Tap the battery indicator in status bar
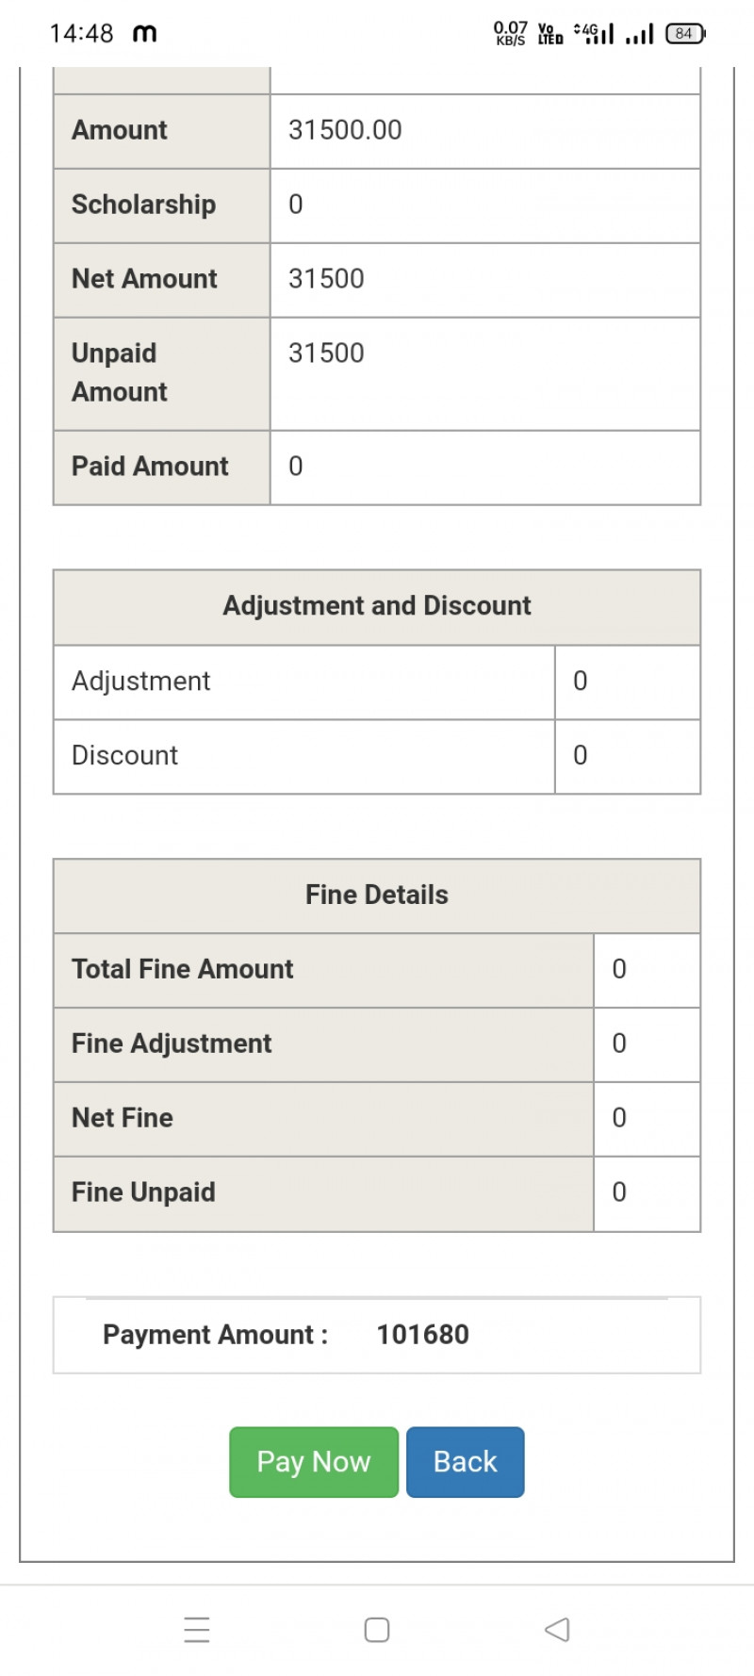Viewport: 754px width, 1676px height. pos(685,34)
